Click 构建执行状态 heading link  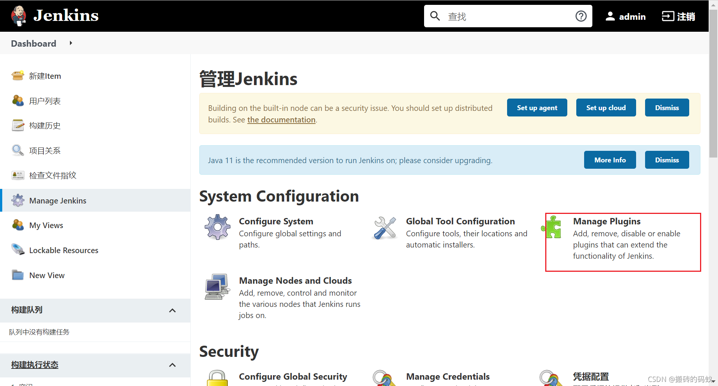(x=35, y=365)
